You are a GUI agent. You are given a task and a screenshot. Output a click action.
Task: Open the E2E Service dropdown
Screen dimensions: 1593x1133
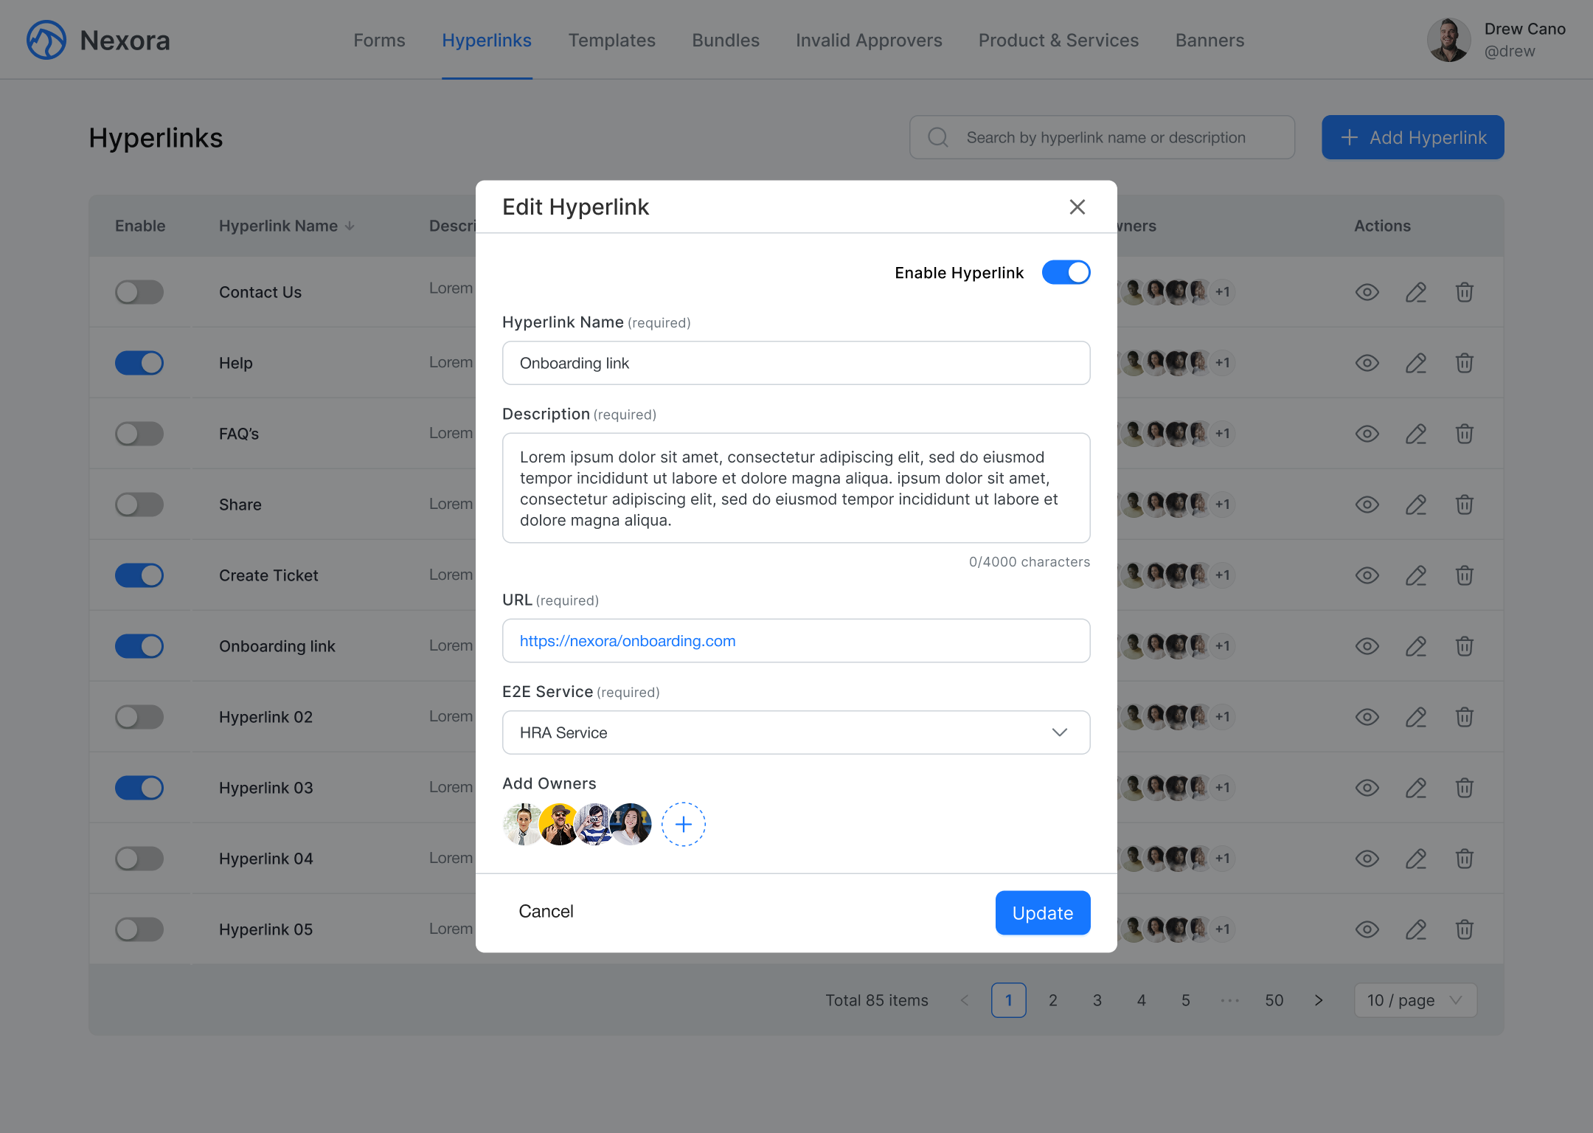[x=796, y=732]
